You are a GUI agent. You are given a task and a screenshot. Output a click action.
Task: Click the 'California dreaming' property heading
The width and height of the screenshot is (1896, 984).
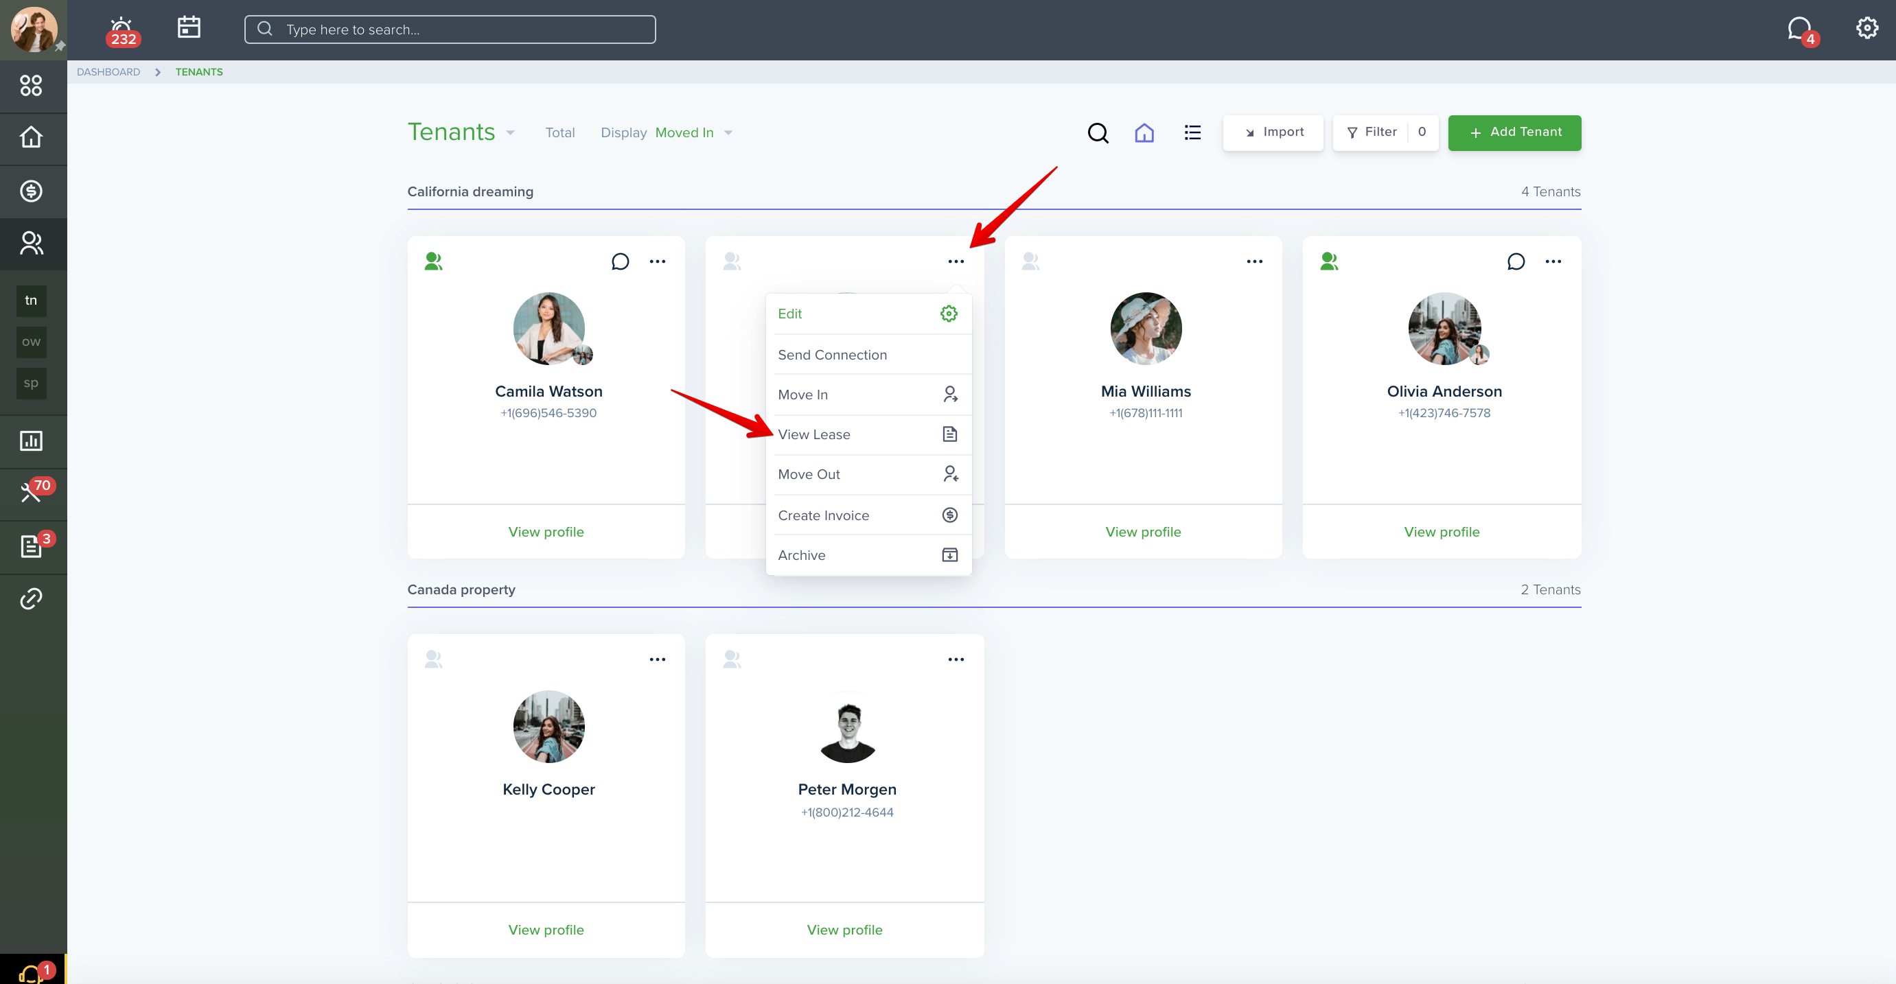tap(470, 192)
